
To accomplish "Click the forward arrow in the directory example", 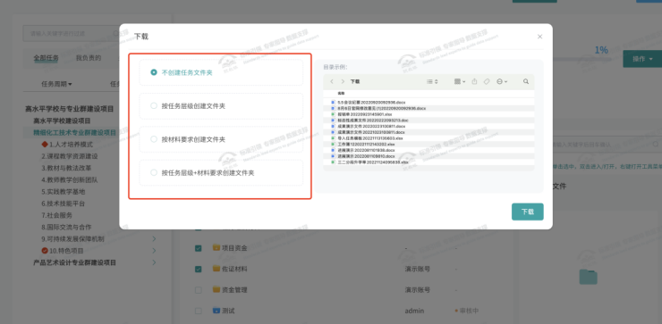I will pos(343,81).
